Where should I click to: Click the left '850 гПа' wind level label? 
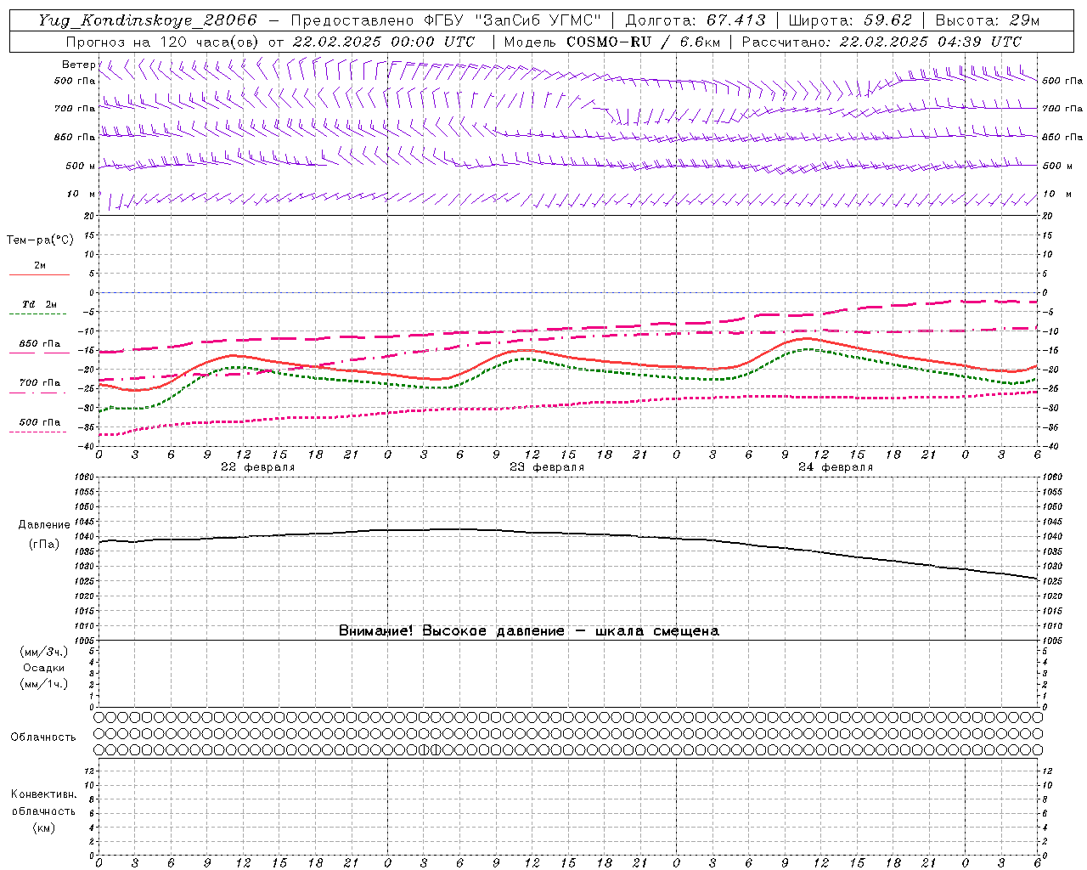(x=75, y=137)
